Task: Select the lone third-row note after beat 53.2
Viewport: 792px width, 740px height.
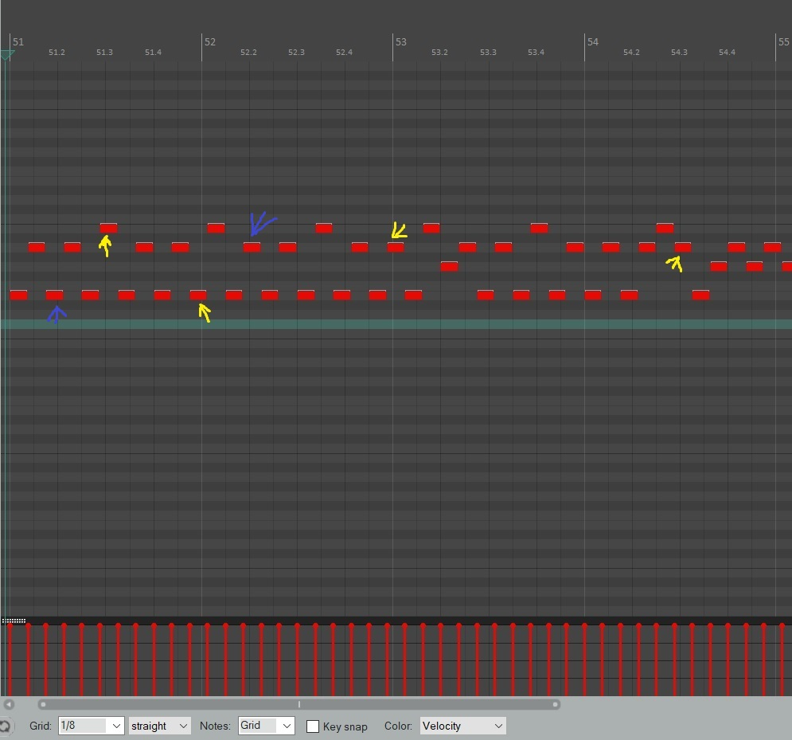Action: (449, 266)
